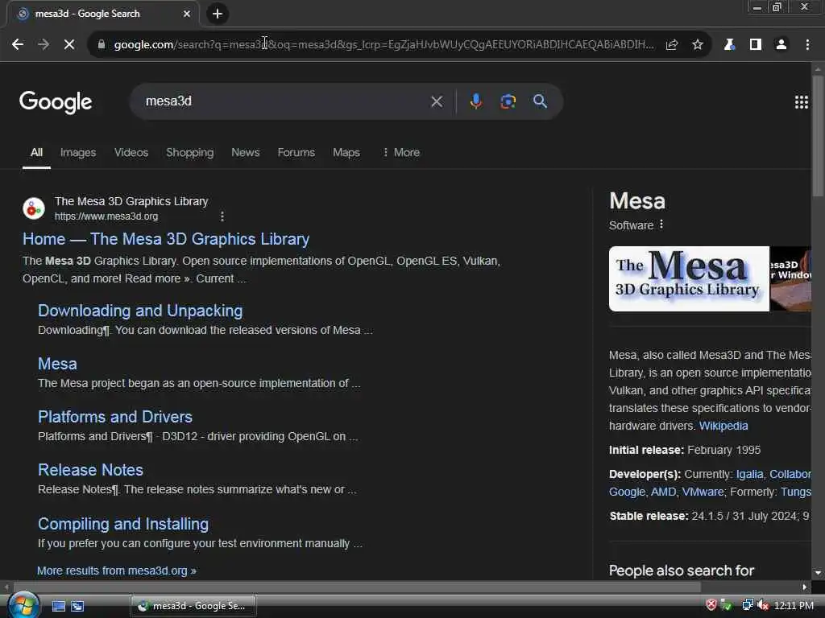Switch to Forums results

[296, 152]
